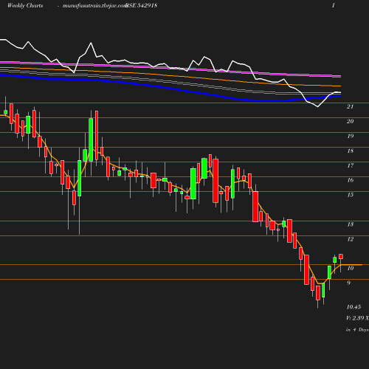
Task: Click the price axis label 17
Action: 351,165
